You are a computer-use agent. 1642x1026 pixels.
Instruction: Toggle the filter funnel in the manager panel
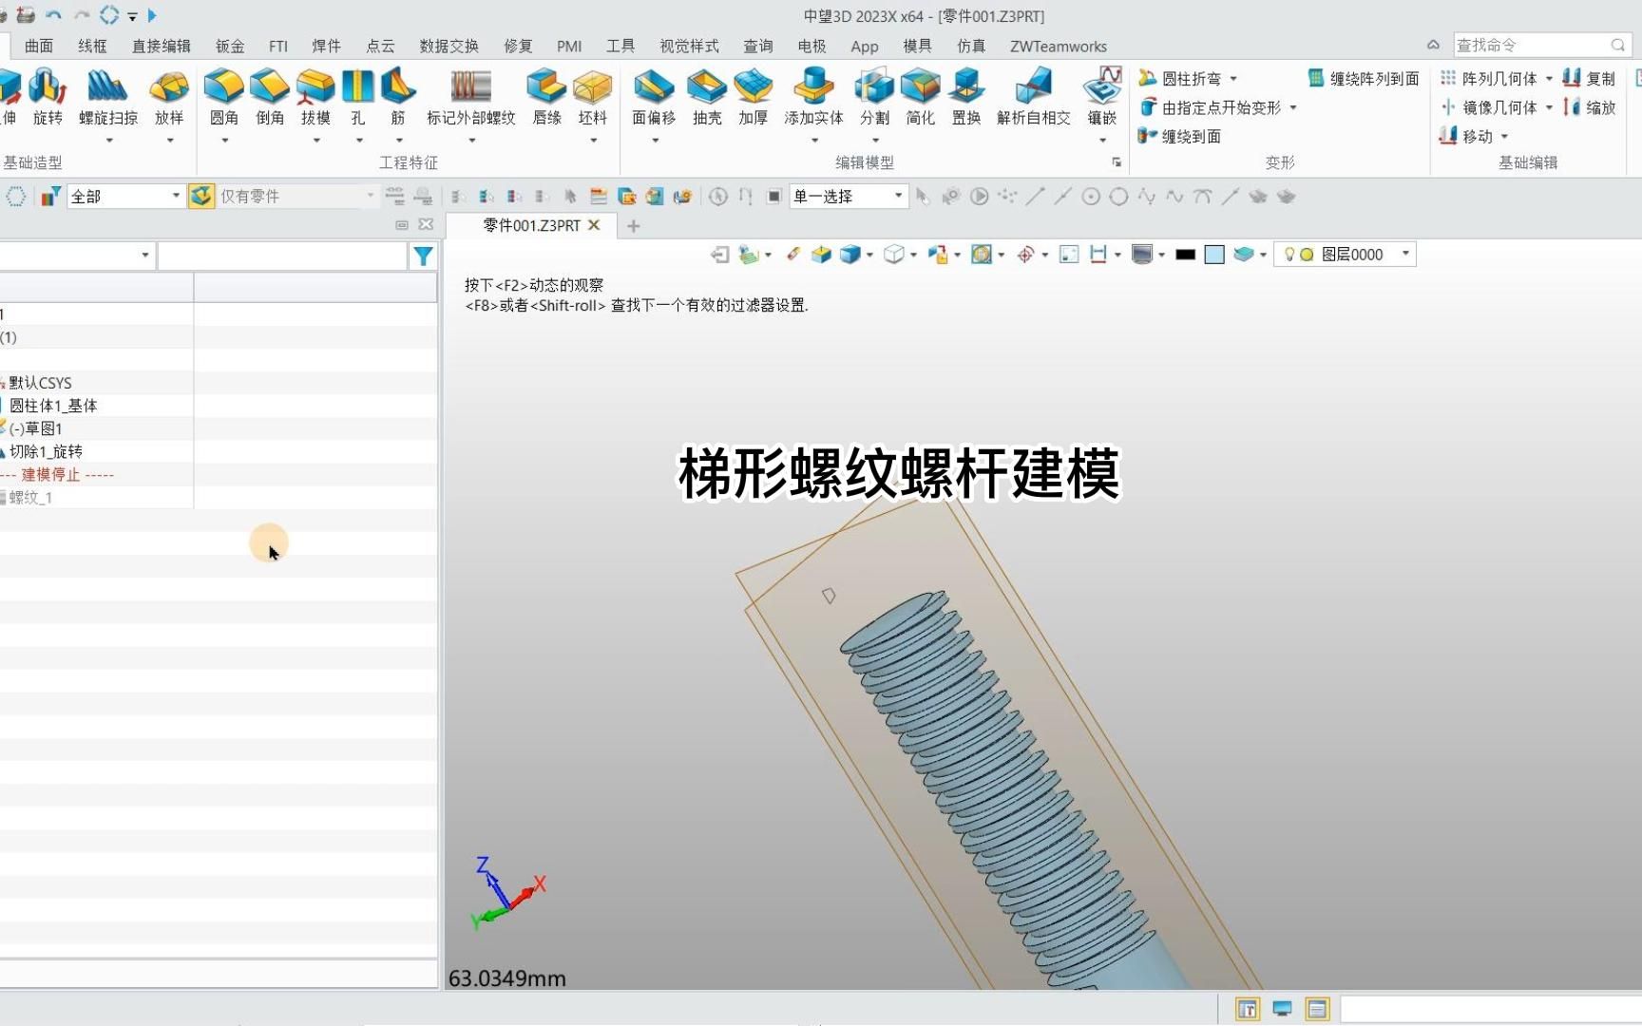point(423,256)
